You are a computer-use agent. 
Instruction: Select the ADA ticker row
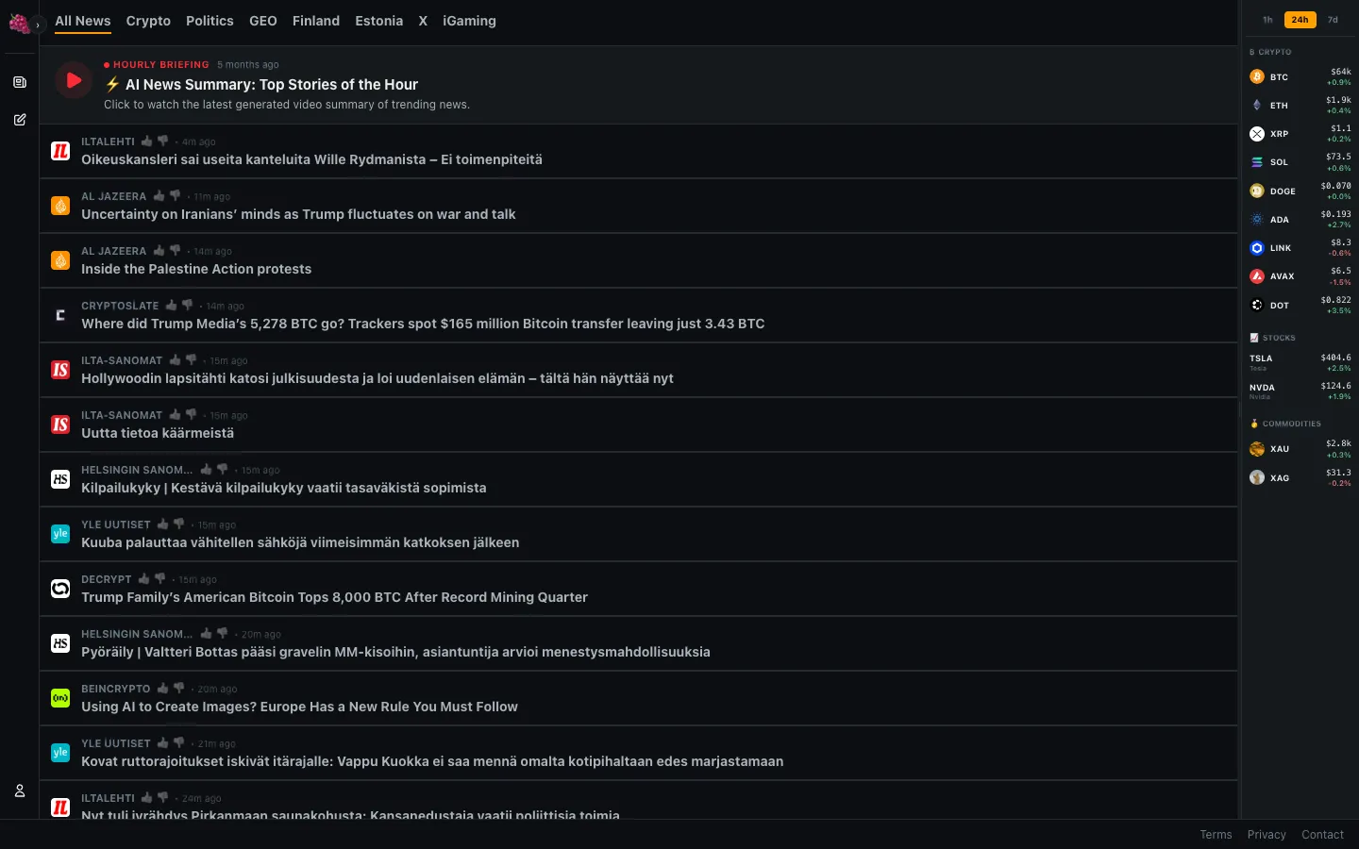coord(1300,220)
